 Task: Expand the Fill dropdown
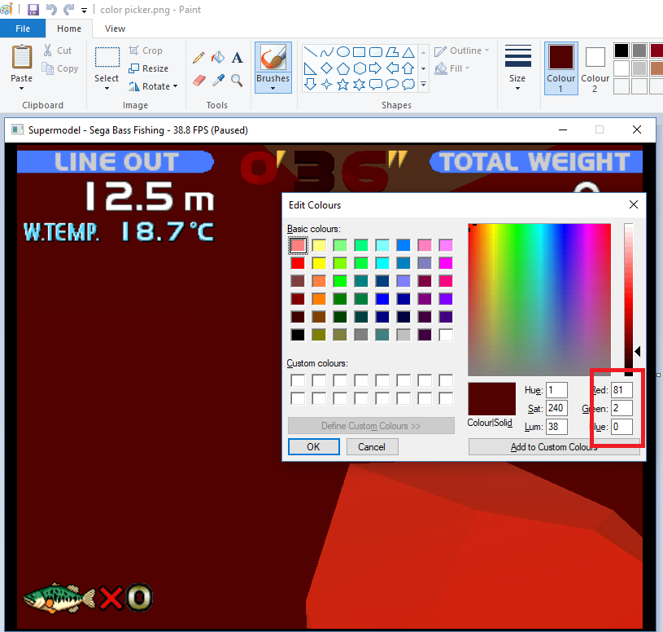click(x=467, y=68)
